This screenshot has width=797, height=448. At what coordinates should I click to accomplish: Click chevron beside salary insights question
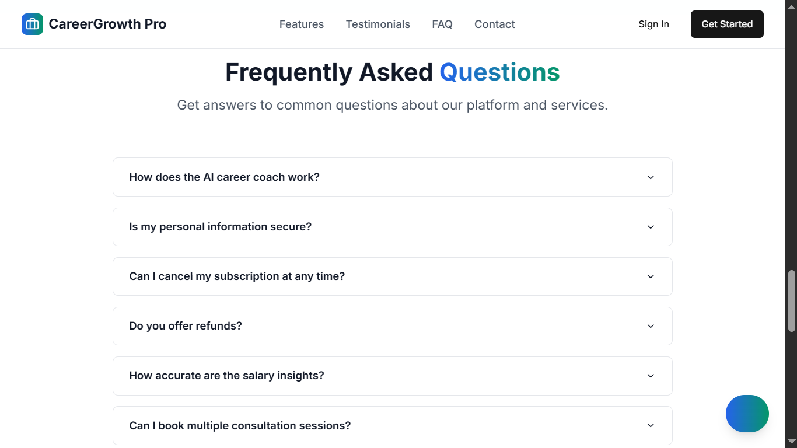[x=651, y=376]
